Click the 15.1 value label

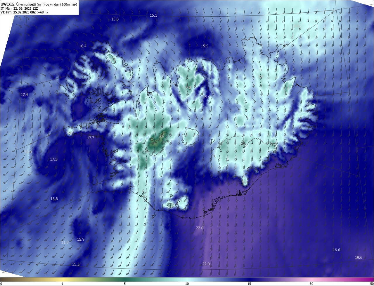[153, 15]
